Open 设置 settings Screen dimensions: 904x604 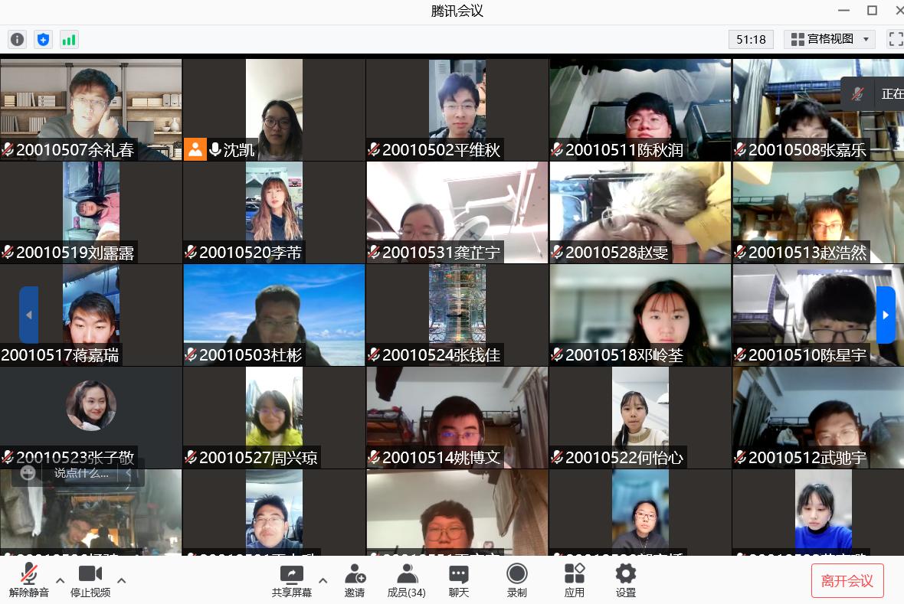click(x=626, y=580)
